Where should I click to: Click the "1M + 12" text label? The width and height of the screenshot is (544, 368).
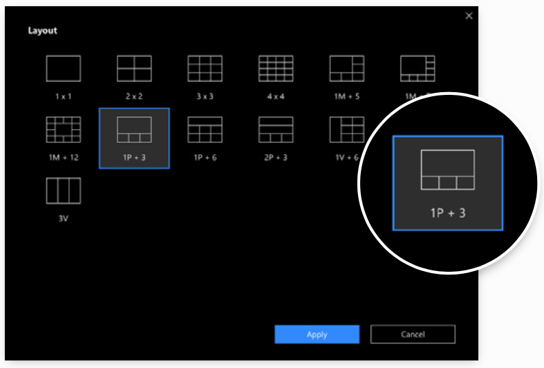[64, 158]
